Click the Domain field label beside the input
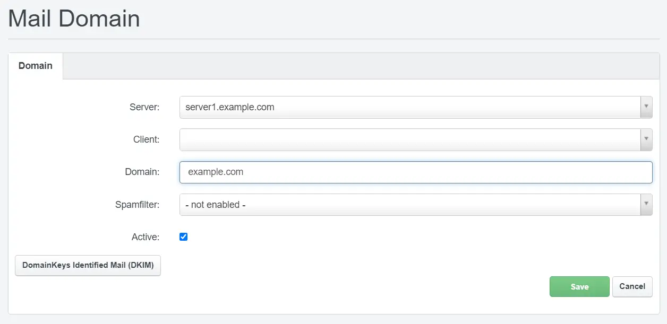The image size is (667, 324). click(x=142, y=172)
